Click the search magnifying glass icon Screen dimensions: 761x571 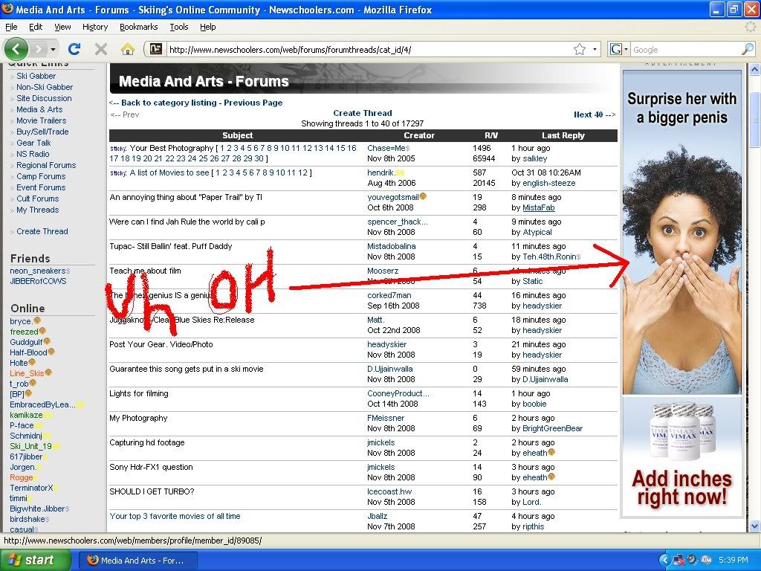point(747,49)
